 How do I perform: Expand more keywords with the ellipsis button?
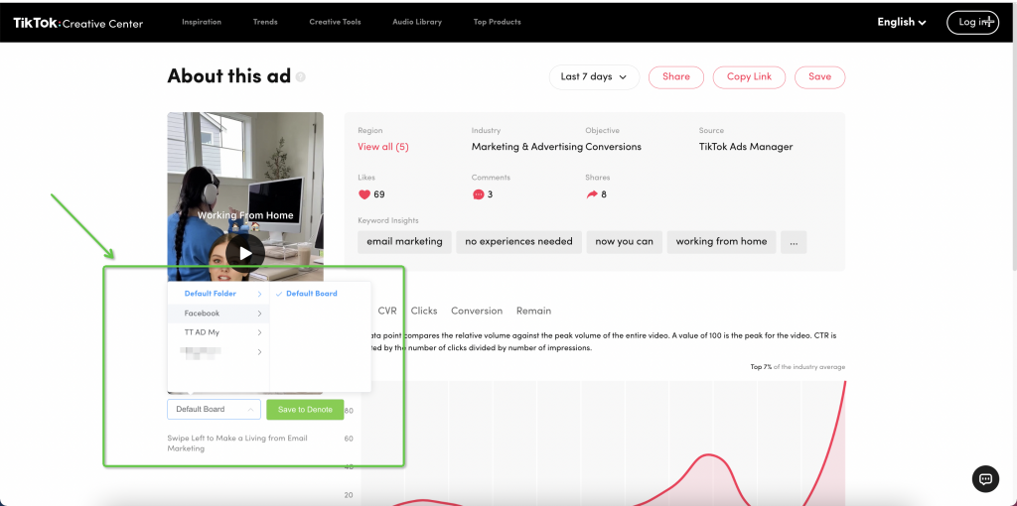point(794,242)
